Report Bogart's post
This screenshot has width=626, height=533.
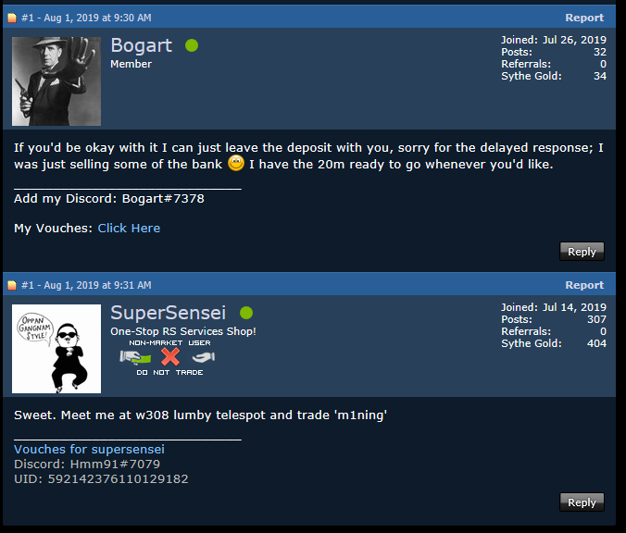(x=584, y=18)
